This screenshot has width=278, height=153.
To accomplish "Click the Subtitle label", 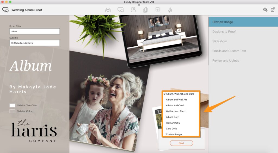I will 14,38.
